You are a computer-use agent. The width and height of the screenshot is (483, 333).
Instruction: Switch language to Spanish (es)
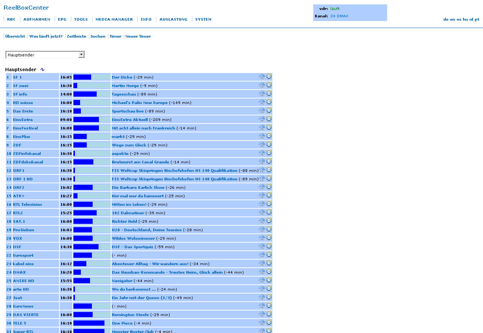pyautogui.click(x=459, y=20)
